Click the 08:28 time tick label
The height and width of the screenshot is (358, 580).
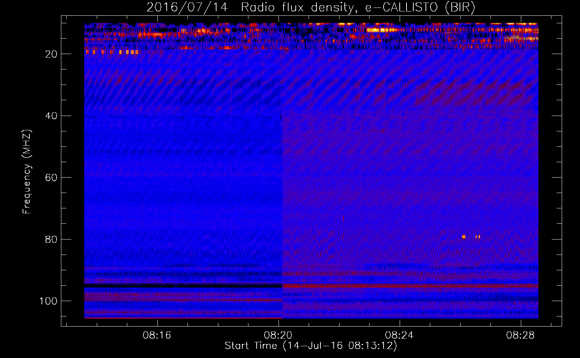point(520,335)
